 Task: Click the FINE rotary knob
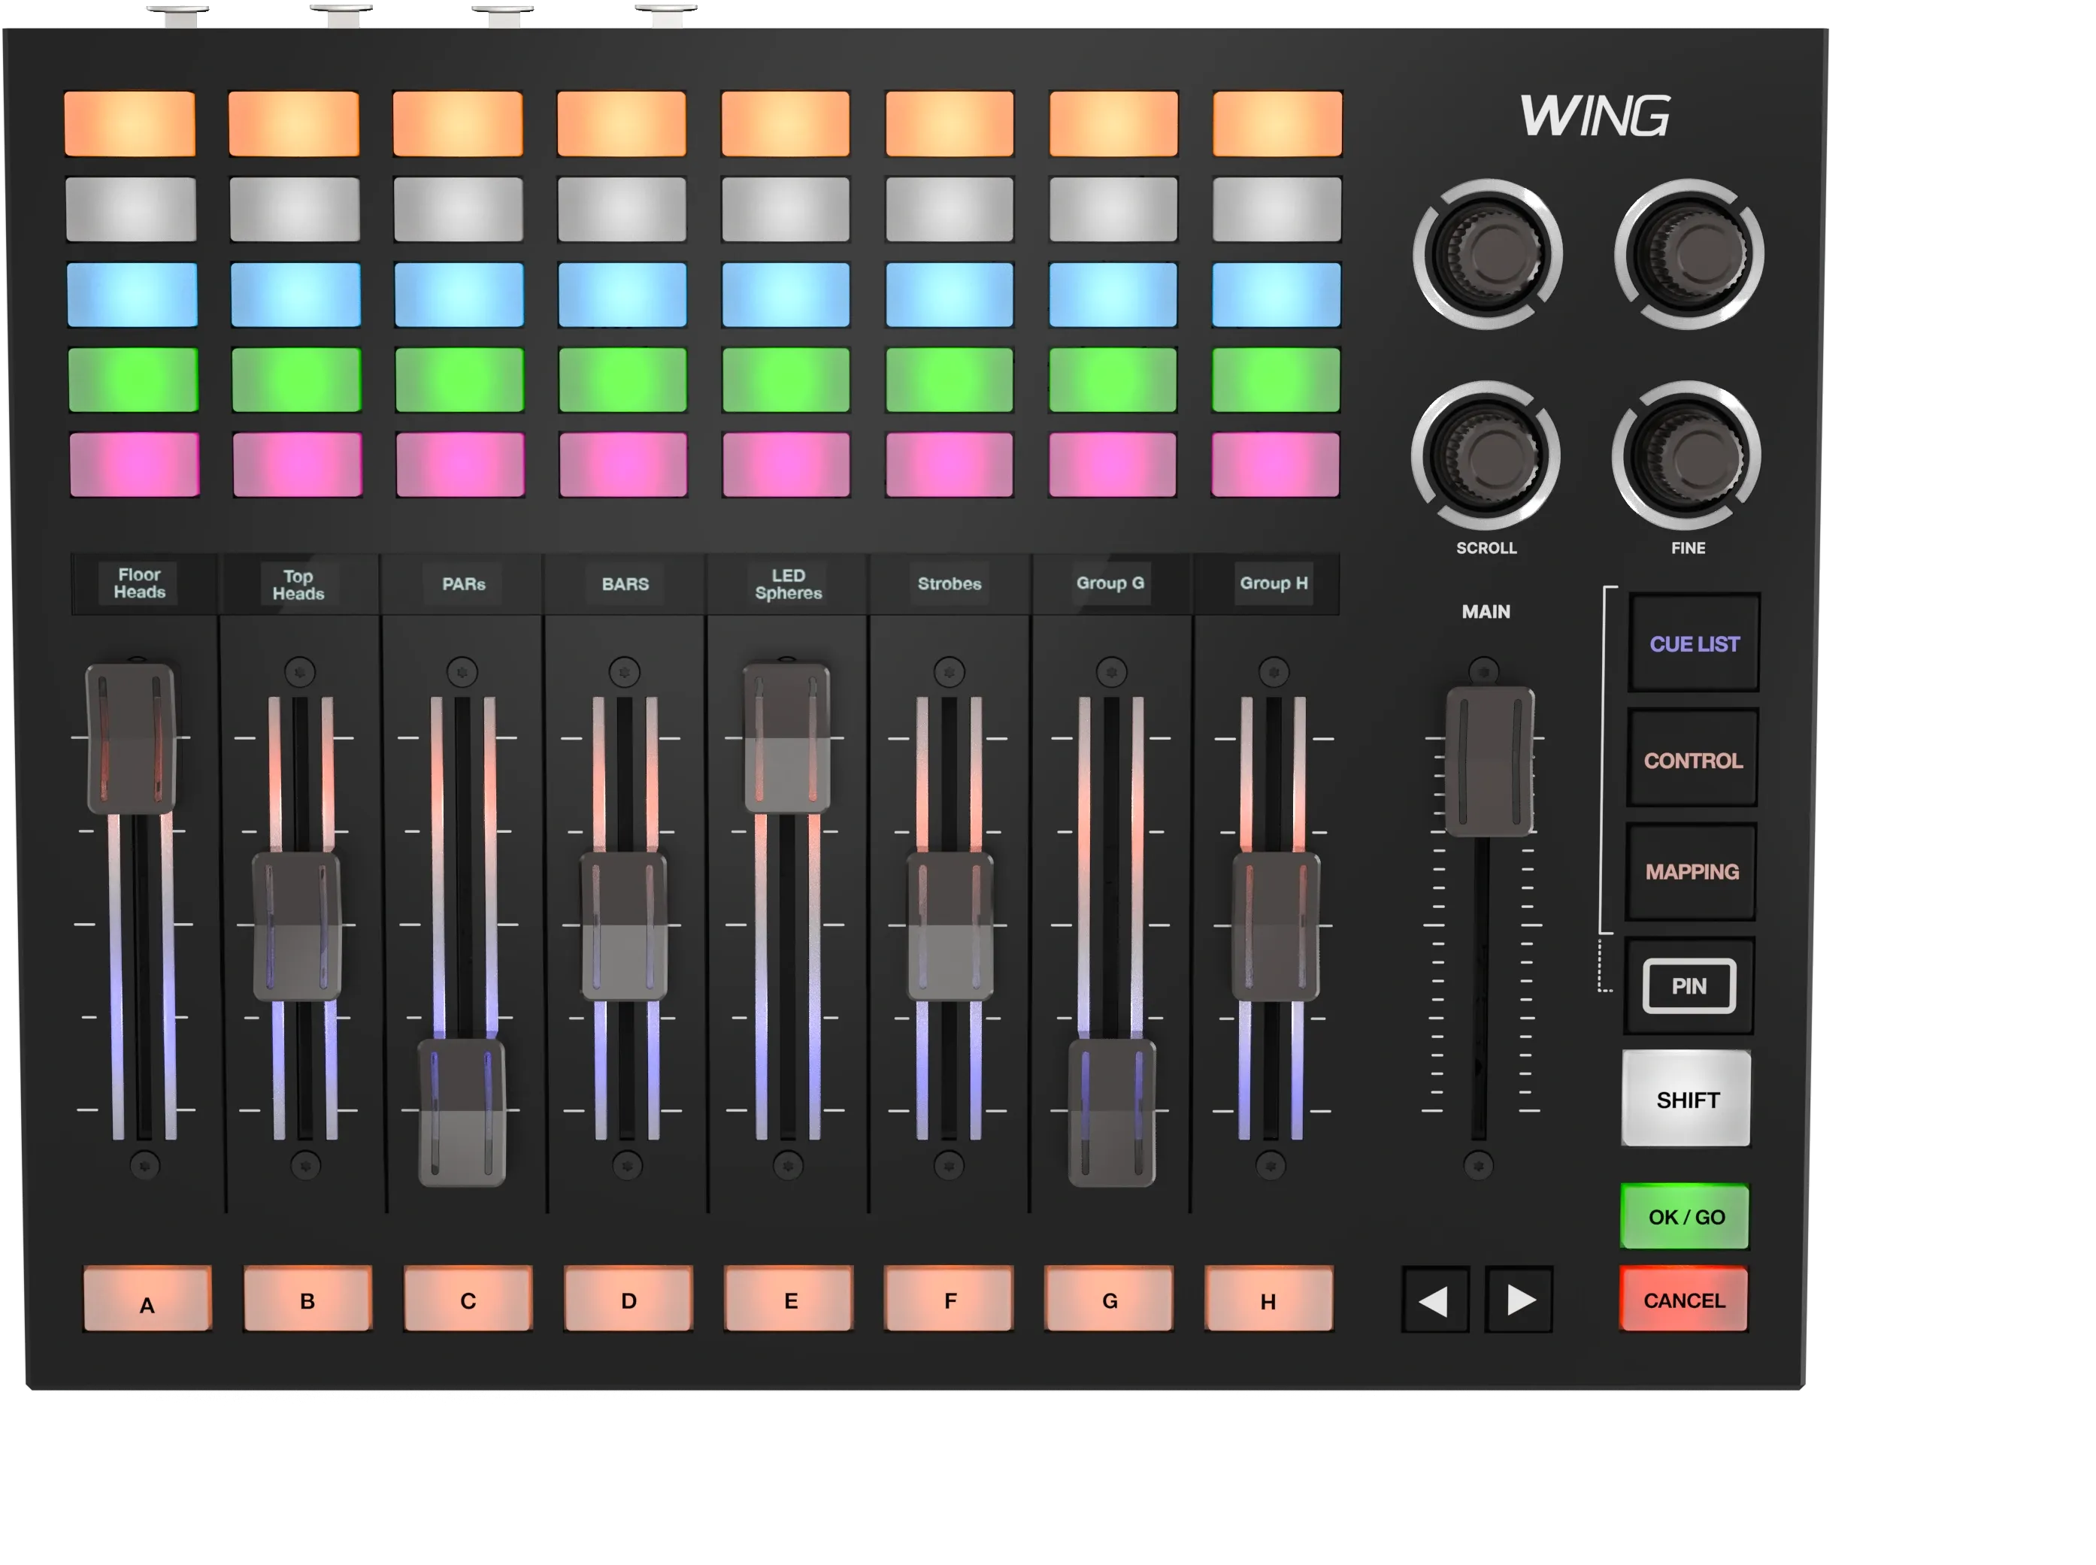[x=1688, y=456]
